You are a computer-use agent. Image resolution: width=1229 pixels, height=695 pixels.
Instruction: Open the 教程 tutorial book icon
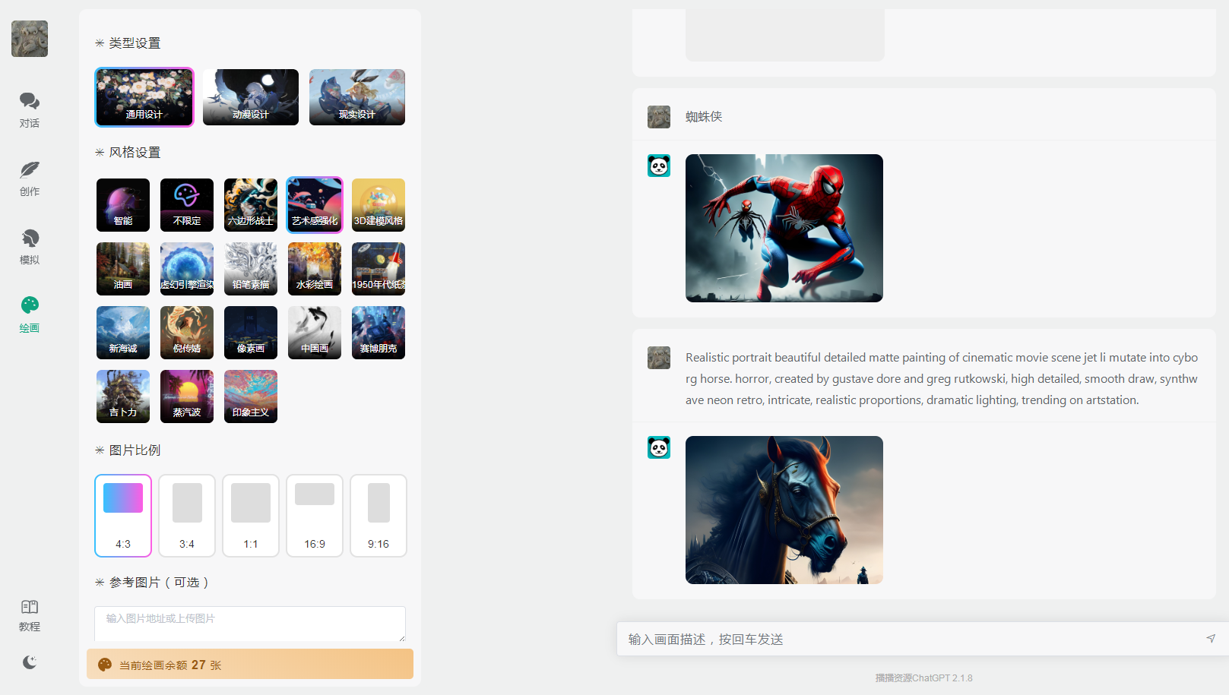30,615
